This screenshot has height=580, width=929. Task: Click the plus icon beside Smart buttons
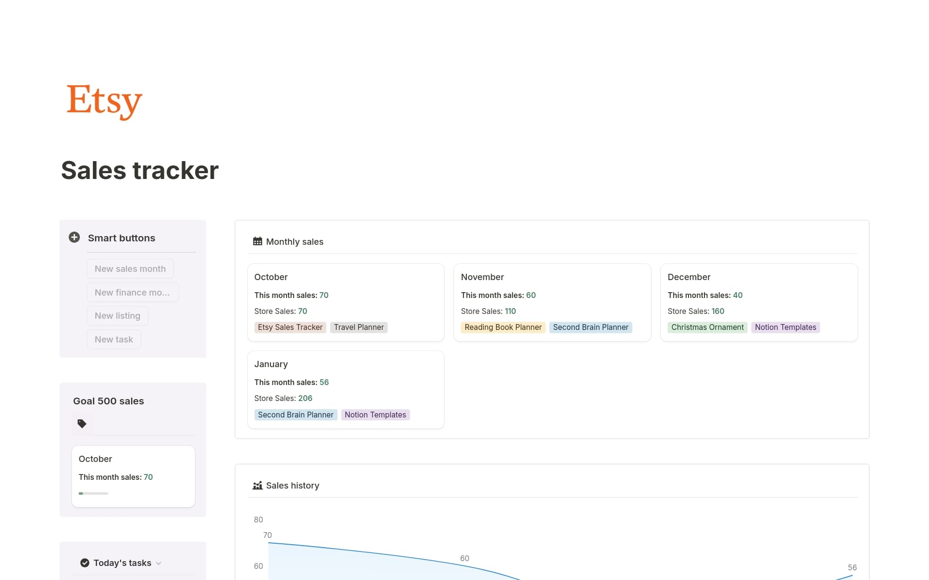[74, 238]
